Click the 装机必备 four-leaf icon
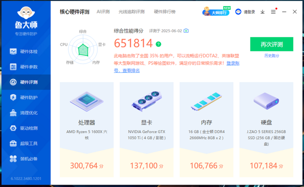Image resolution: width=304 pixels, height=187 pixels. [13, 159]
